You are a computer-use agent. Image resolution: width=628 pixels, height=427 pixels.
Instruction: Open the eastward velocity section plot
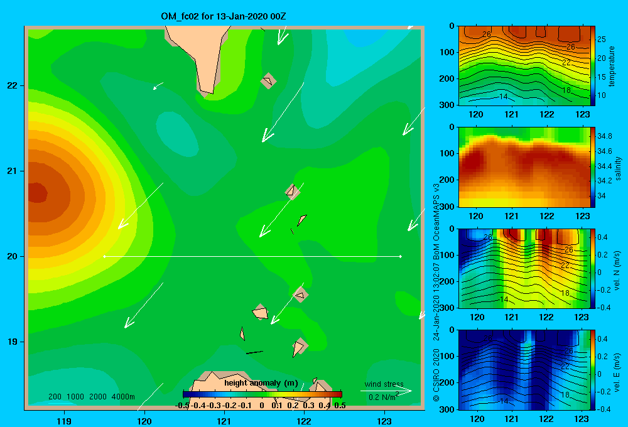[x=524, y=370]
